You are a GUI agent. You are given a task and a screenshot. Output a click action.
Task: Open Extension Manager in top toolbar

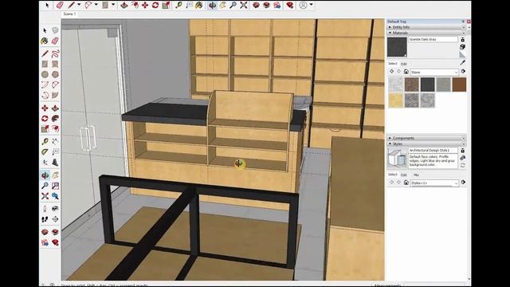coord(289,5)
